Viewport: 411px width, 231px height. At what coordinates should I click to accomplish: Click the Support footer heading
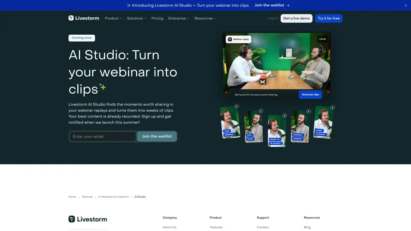pos(263,218)
